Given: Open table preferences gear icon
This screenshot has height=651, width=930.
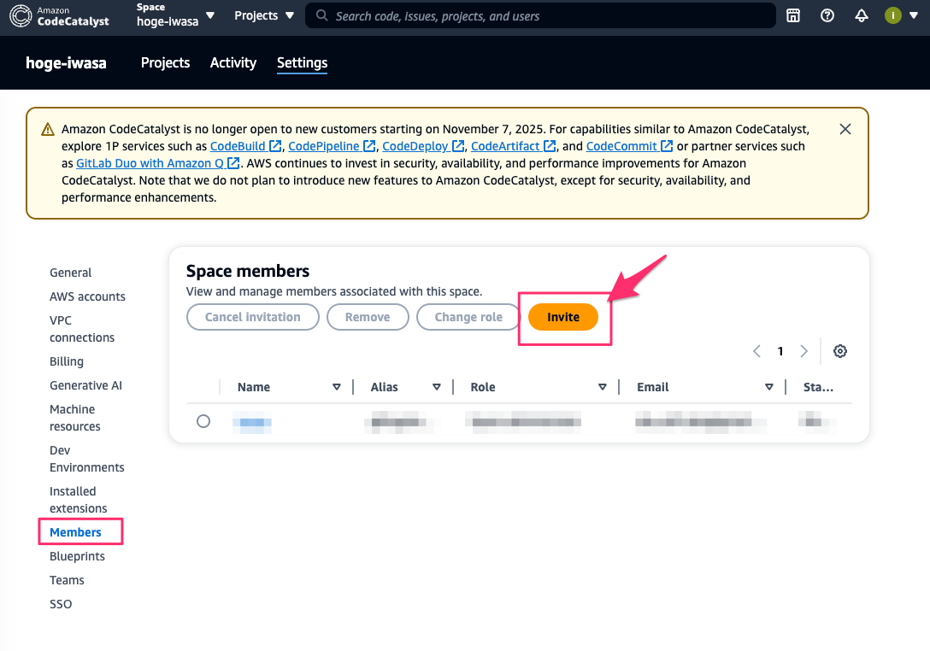Looking at the screenshot, I should point(840,351).
